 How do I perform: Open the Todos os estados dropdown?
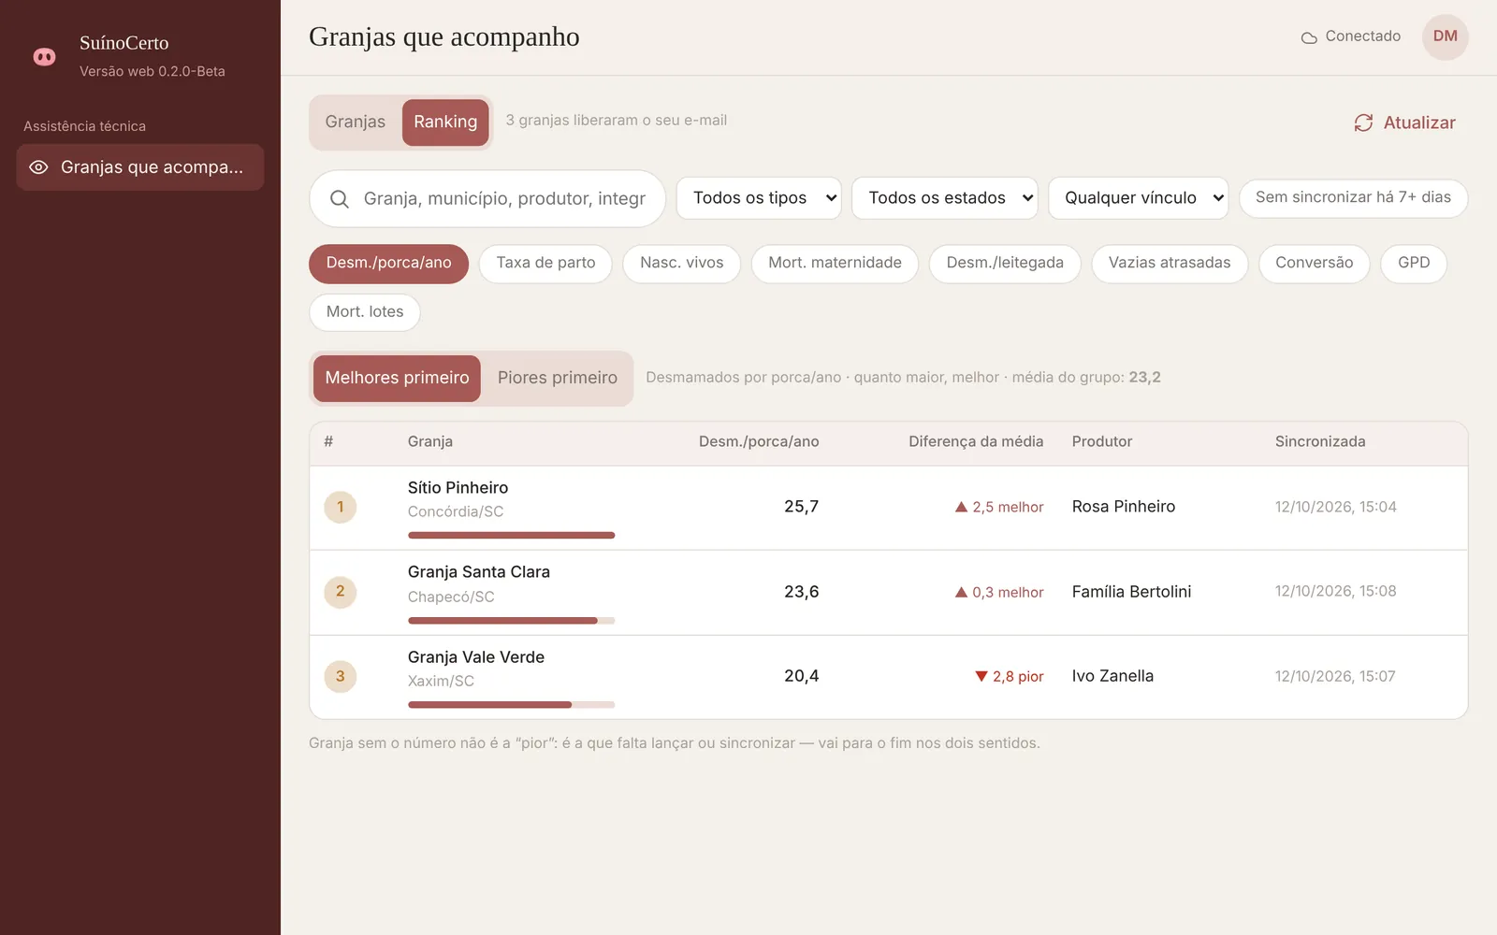[945, 198]
